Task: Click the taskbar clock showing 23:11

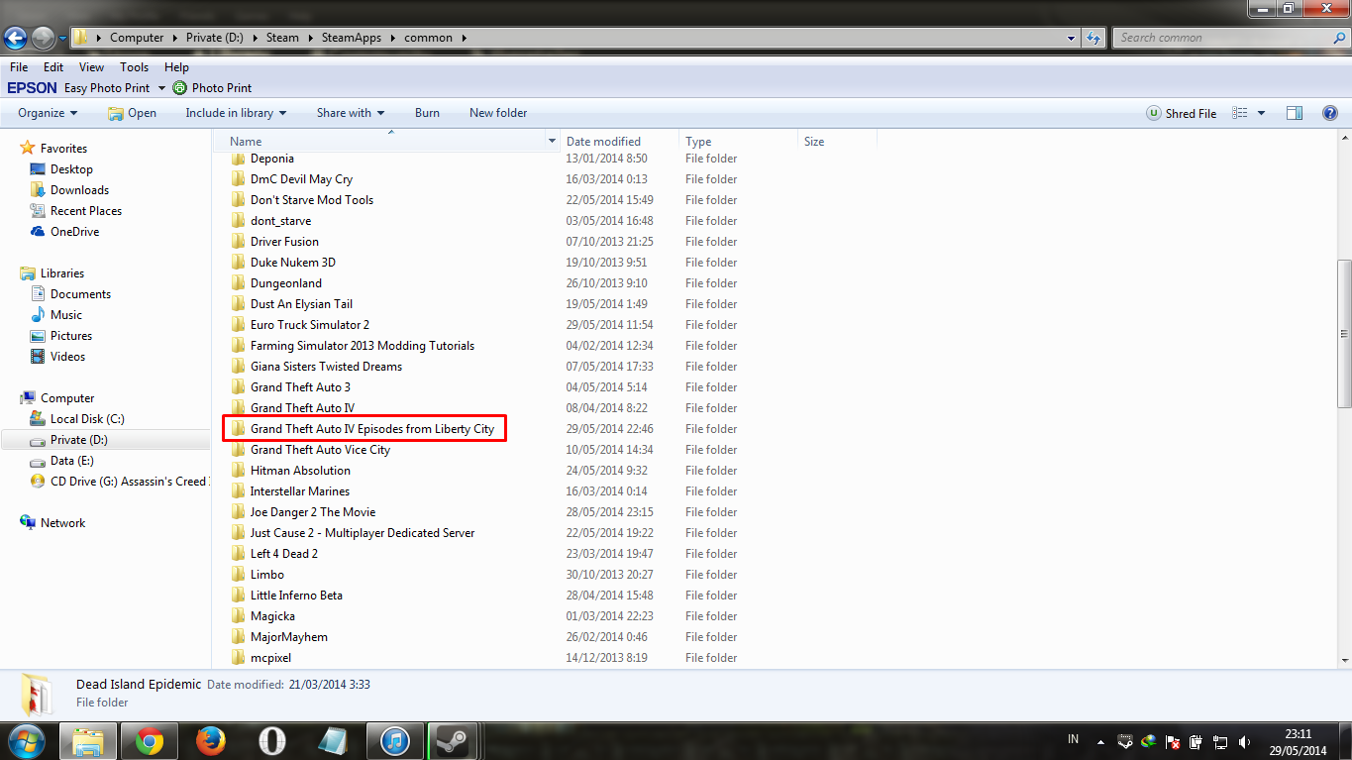Action: [x=1299, y=734]
